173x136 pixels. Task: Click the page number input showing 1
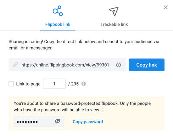click(54, 84)
